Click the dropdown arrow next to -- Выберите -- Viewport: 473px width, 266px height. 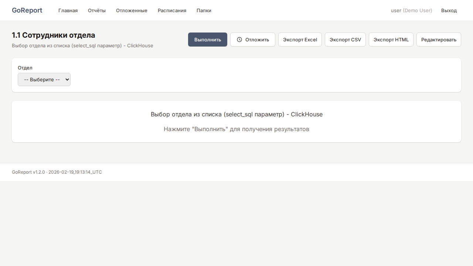pos(67,79)
